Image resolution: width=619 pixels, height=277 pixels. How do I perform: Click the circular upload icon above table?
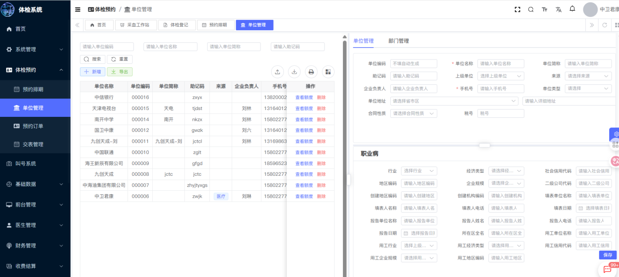[x=277, y=72]
